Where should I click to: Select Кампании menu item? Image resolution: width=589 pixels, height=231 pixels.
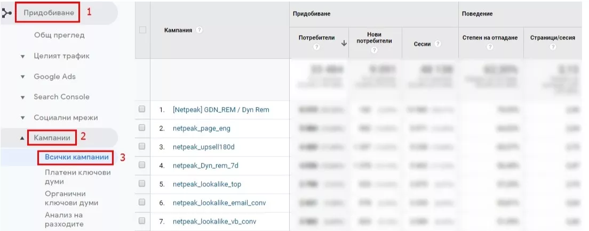pyautogui.click(x=52, y=138)
